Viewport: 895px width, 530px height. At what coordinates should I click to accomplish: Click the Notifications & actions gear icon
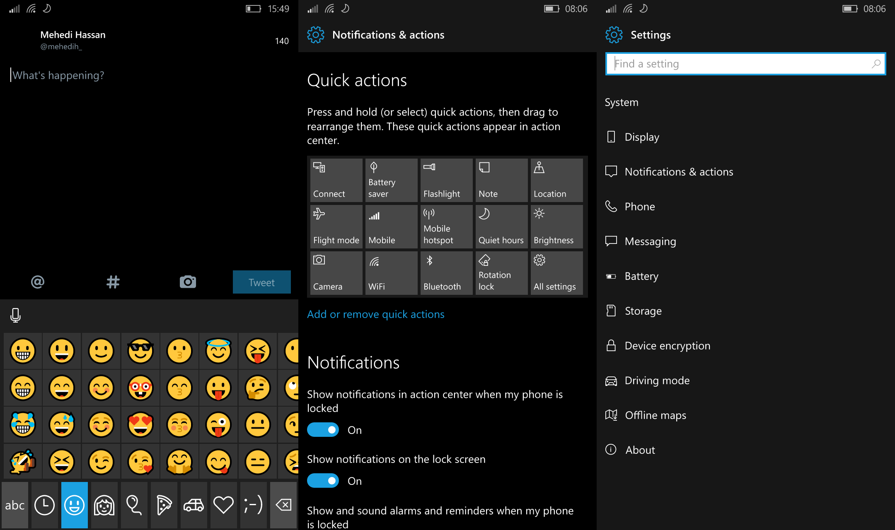click(315, 35)
